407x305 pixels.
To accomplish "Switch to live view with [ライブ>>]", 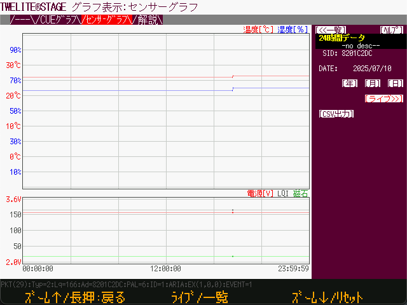I will click(384, 98).
